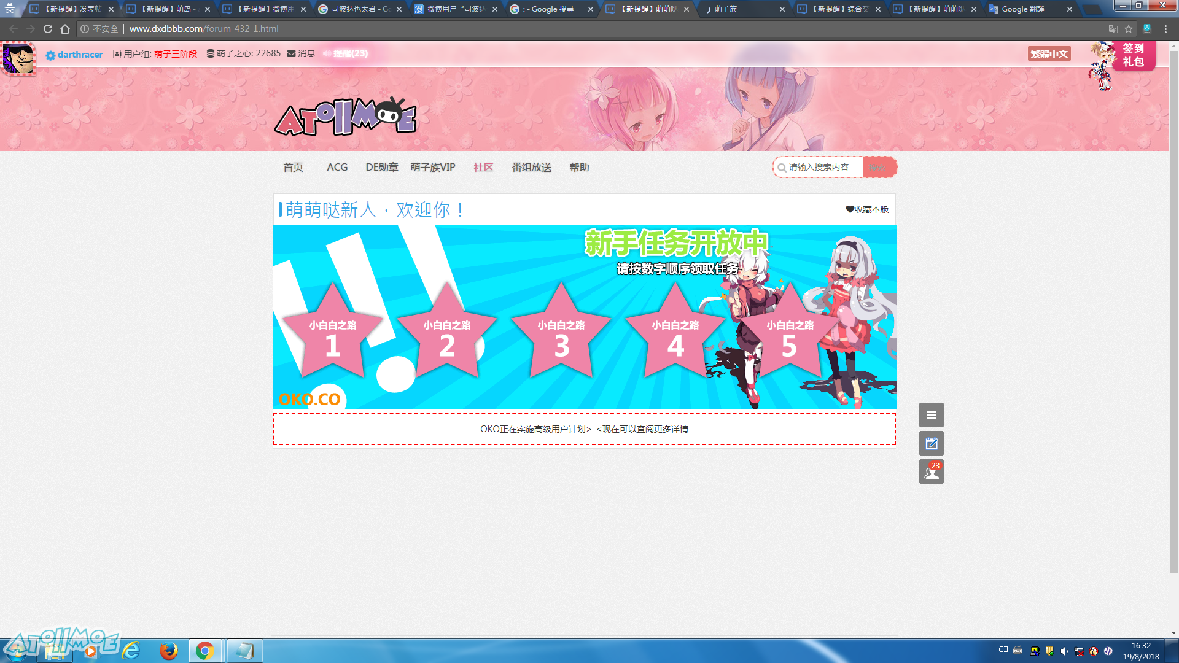Bookmark this page with the star icon
Image resolution: width=1179 pixels, height=663 pixels.
click(1129, 29)
